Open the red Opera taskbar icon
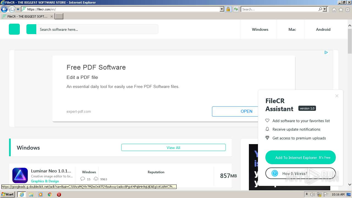The width and height of the screenshot is (352, 198). pyautogui.click(x=59, y=194)
